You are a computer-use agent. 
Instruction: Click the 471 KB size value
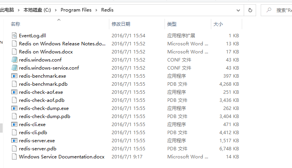(x=231, y=124)
